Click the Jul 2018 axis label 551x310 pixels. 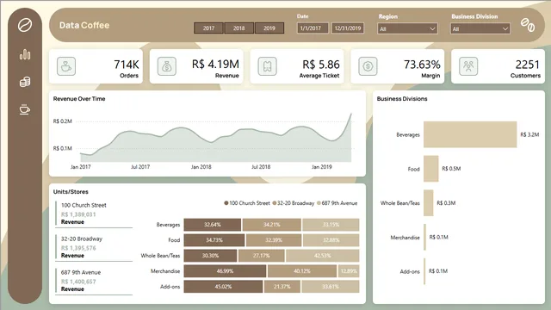tap(261, 167)
